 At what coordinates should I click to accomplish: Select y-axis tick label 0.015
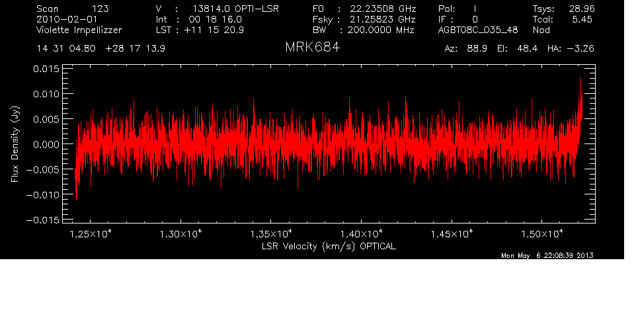pyautogui.click(x=46, y=69)
